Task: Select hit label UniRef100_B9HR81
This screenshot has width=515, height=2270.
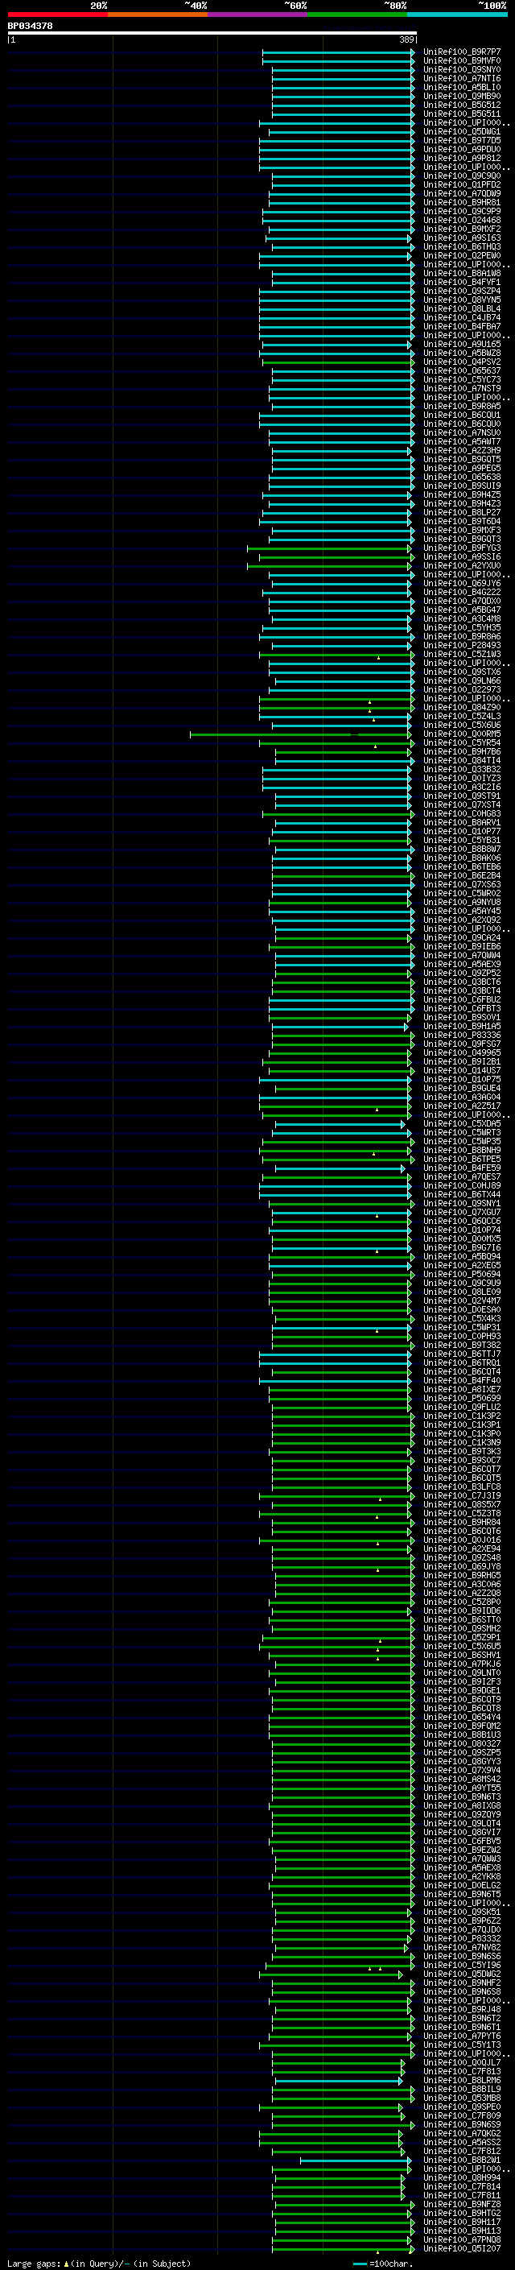Action: [x=462, y=203]
